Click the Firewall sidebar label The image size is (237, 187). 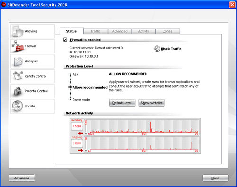[30, 46]
